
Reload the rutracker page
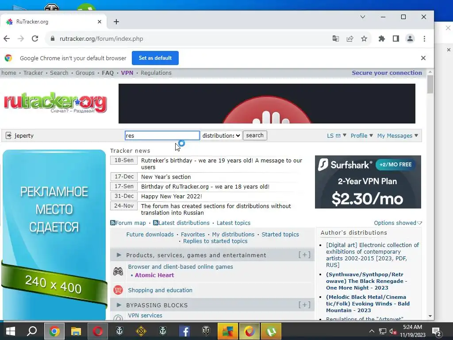click(x=35, y=39)
